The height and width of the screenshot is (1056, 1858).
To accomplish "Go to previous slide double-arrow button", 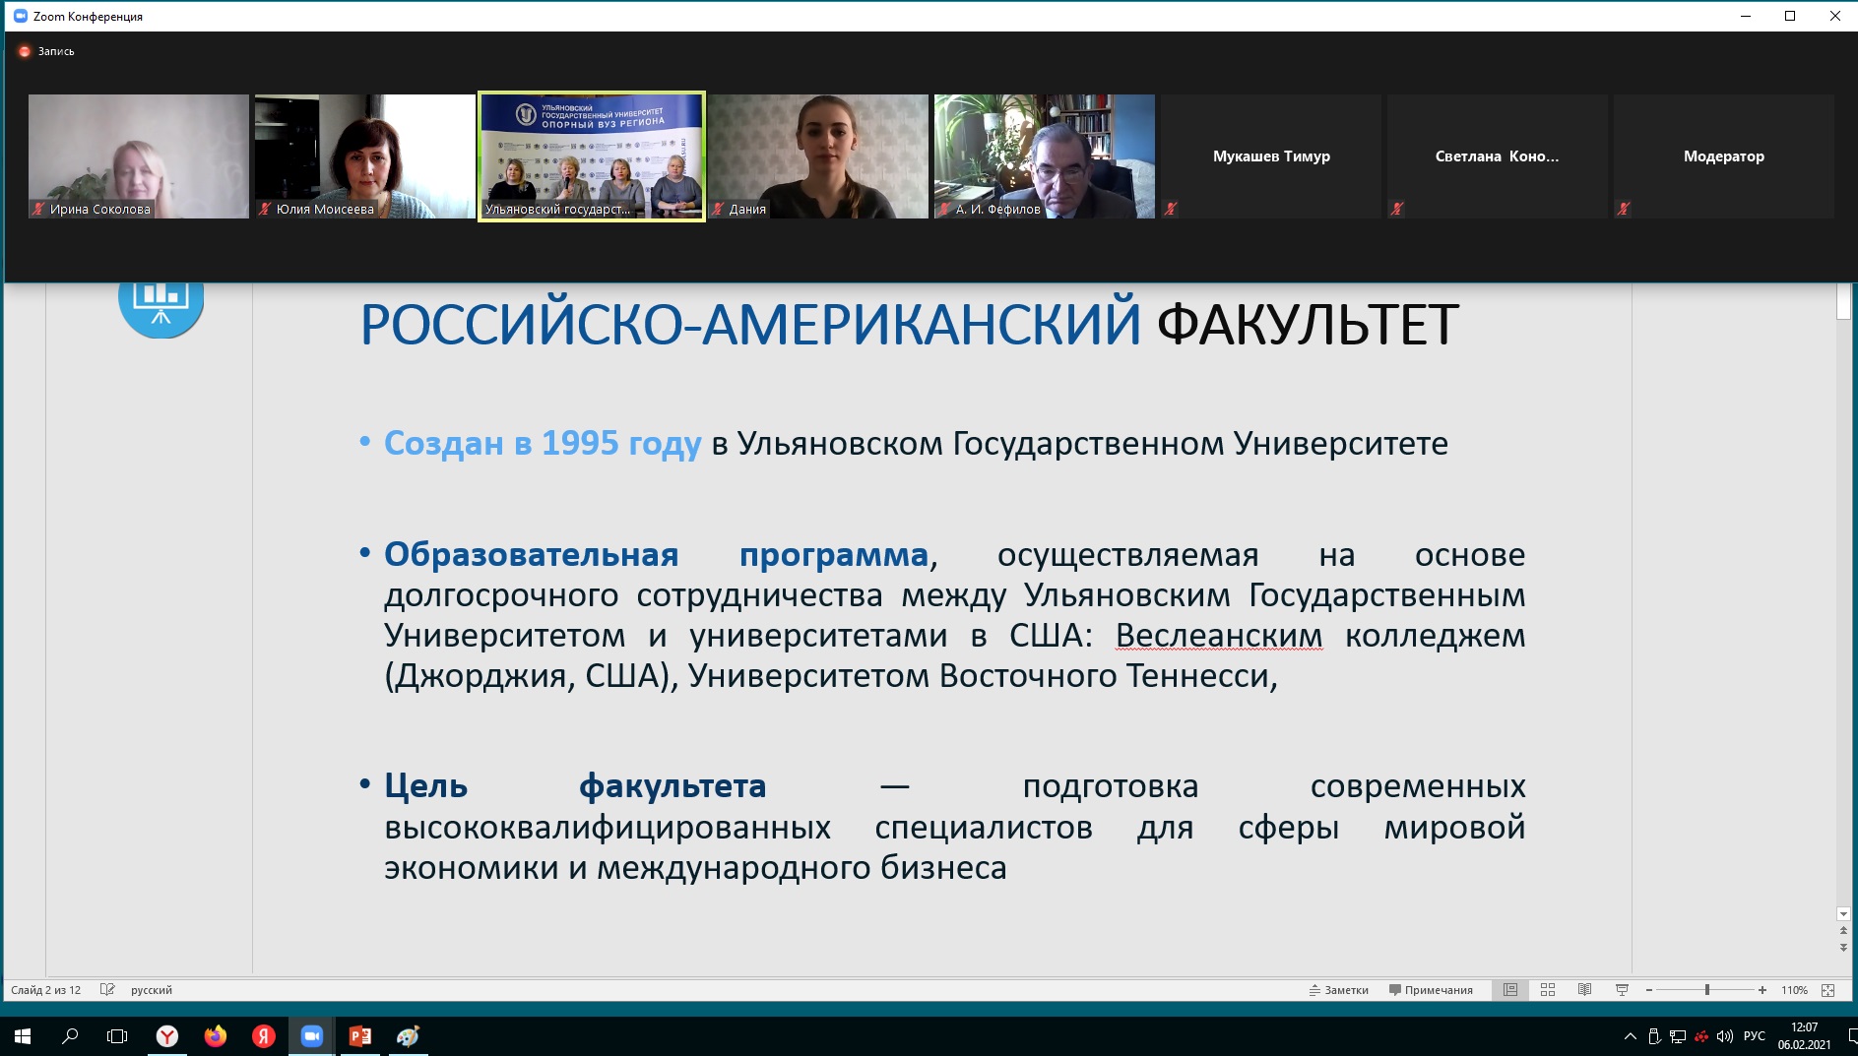I will click(1843, 931).
